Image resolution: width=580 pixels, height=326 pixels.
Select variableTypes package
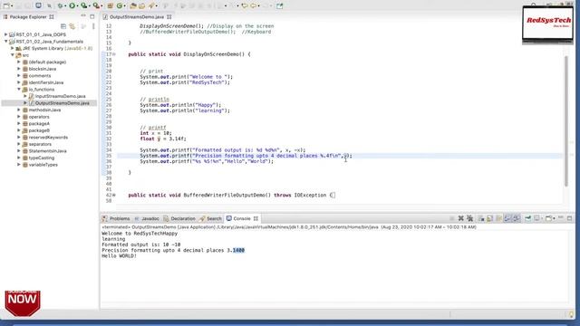[x=43, y=165]
